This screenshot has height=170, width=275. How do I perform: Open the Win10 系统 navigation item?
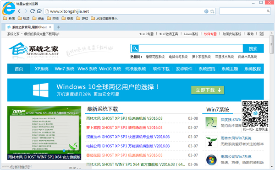click(x=110, y=69)
